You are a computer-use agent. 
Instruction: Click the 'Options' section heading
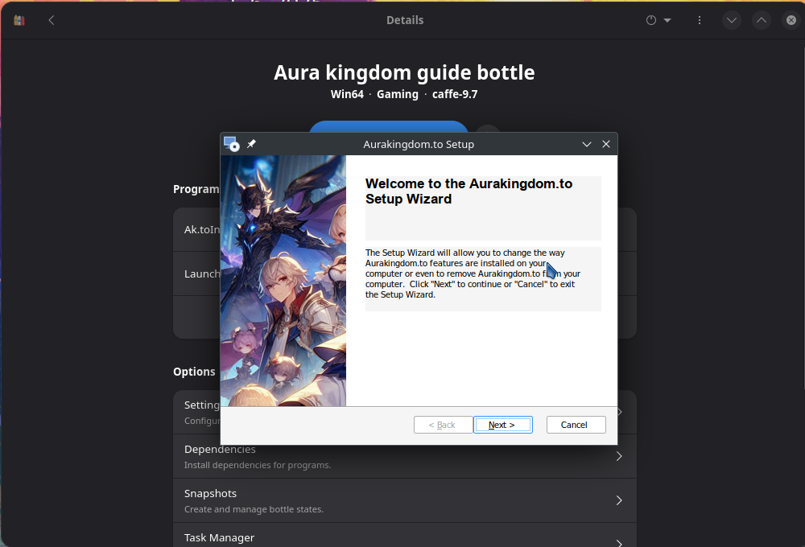194,372
